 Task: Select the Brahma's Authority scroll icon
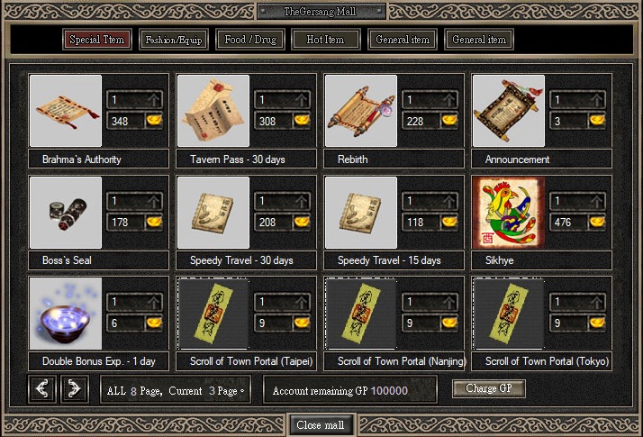click(x=66, y=111)
